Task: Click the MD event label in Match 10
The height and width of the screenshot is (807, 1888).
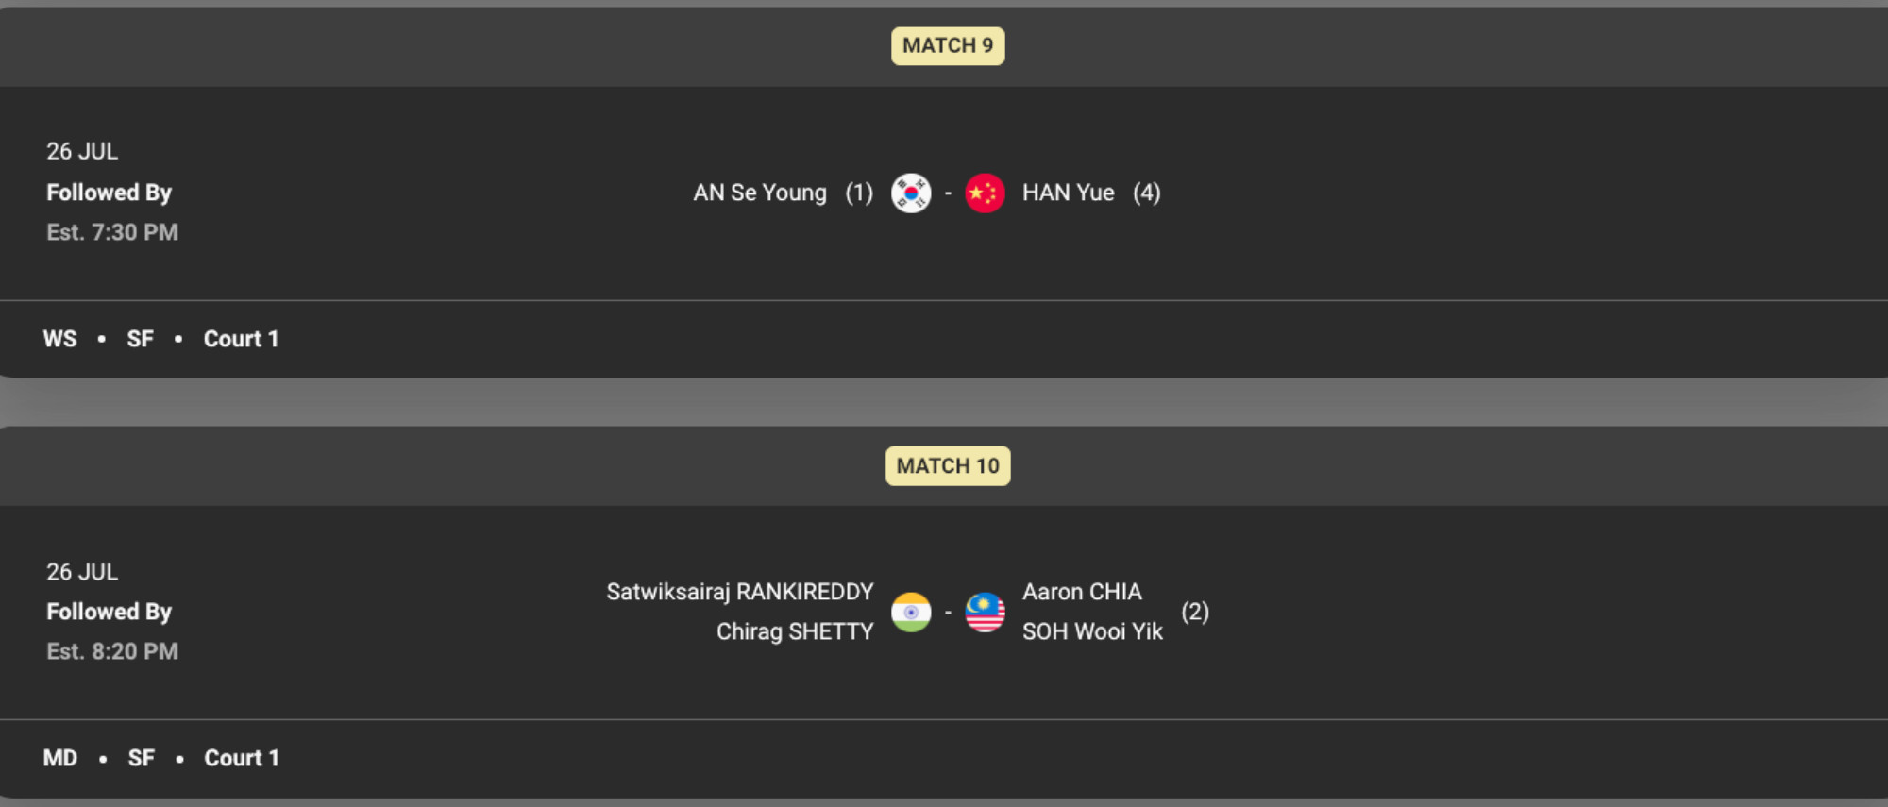Action: click(60, 758)
